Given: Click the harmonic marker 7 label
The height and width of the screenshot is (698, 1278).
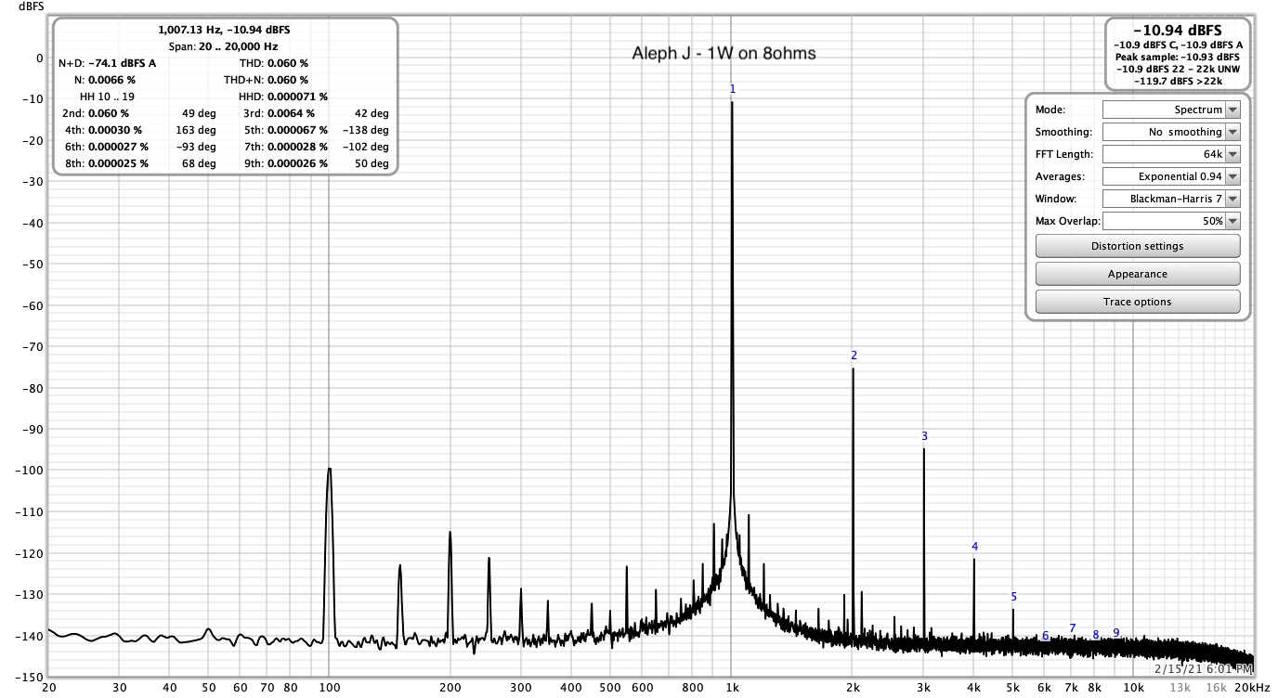Looking at the screenshot, I should click(1073, 628).
